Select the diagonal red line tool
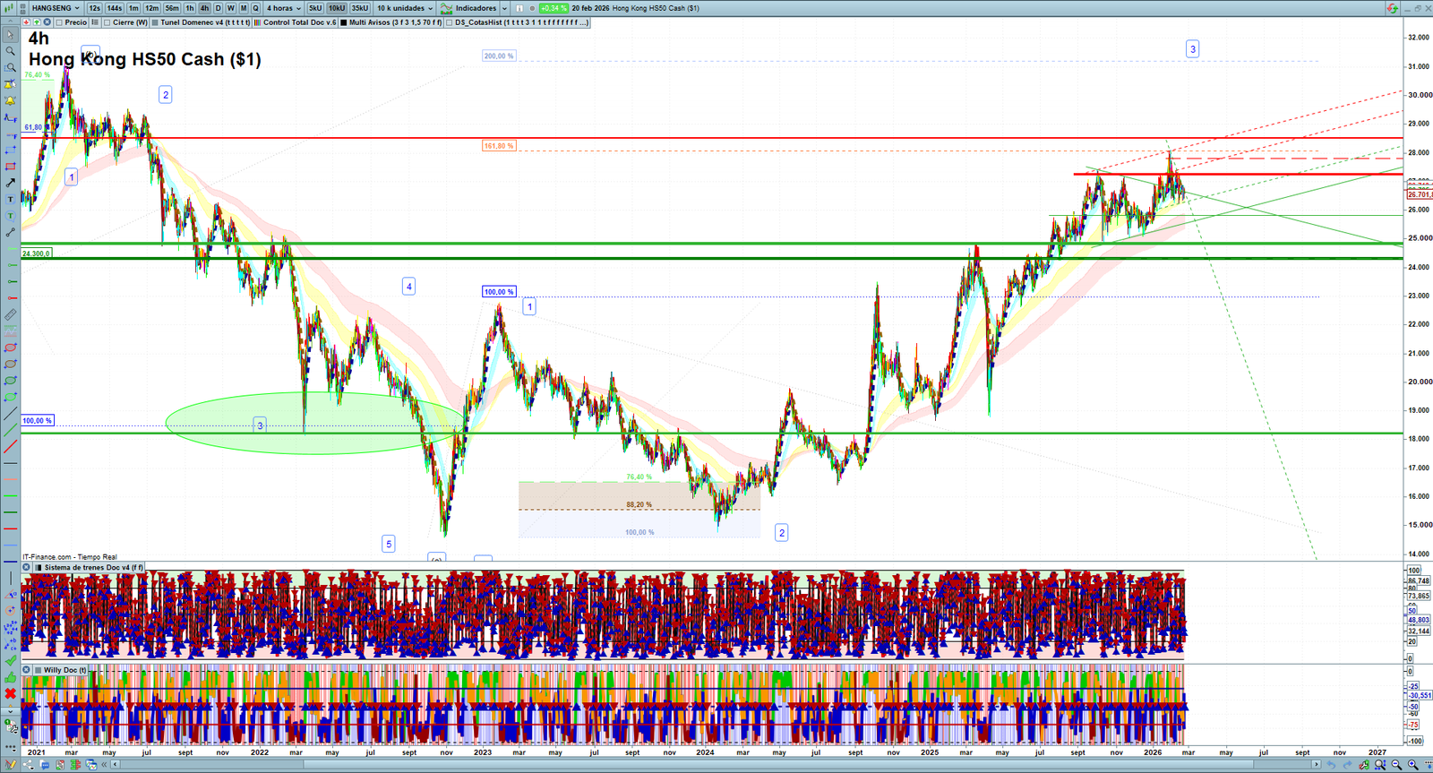The height and width of the screenshot is (773, 1433). tap(10, 446)
